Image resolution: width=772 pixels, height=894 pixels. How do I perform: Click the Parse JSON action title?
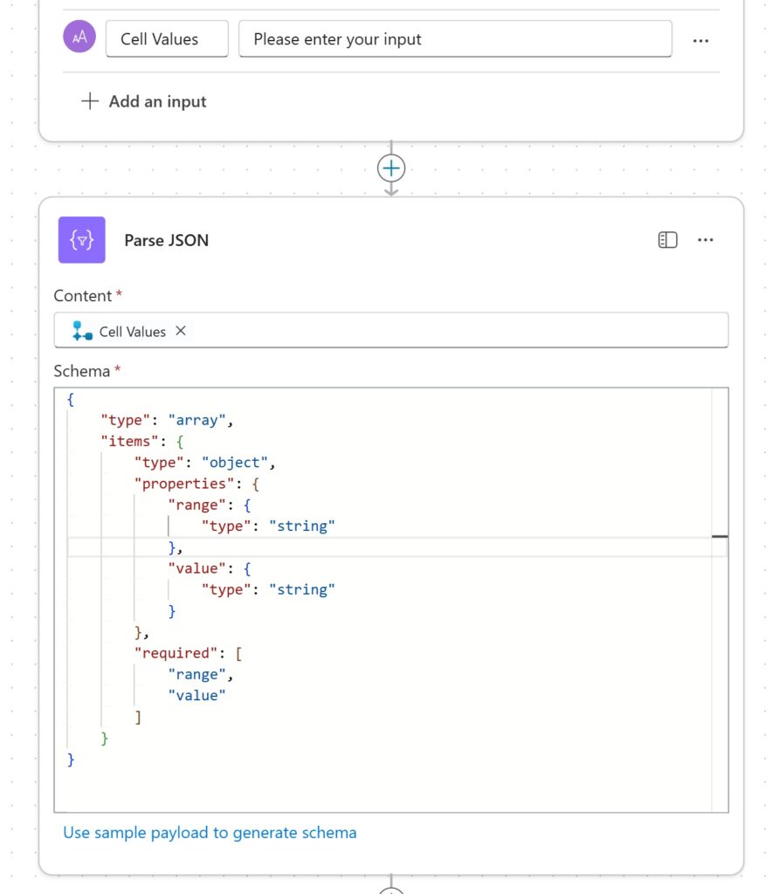click(166, 240)
